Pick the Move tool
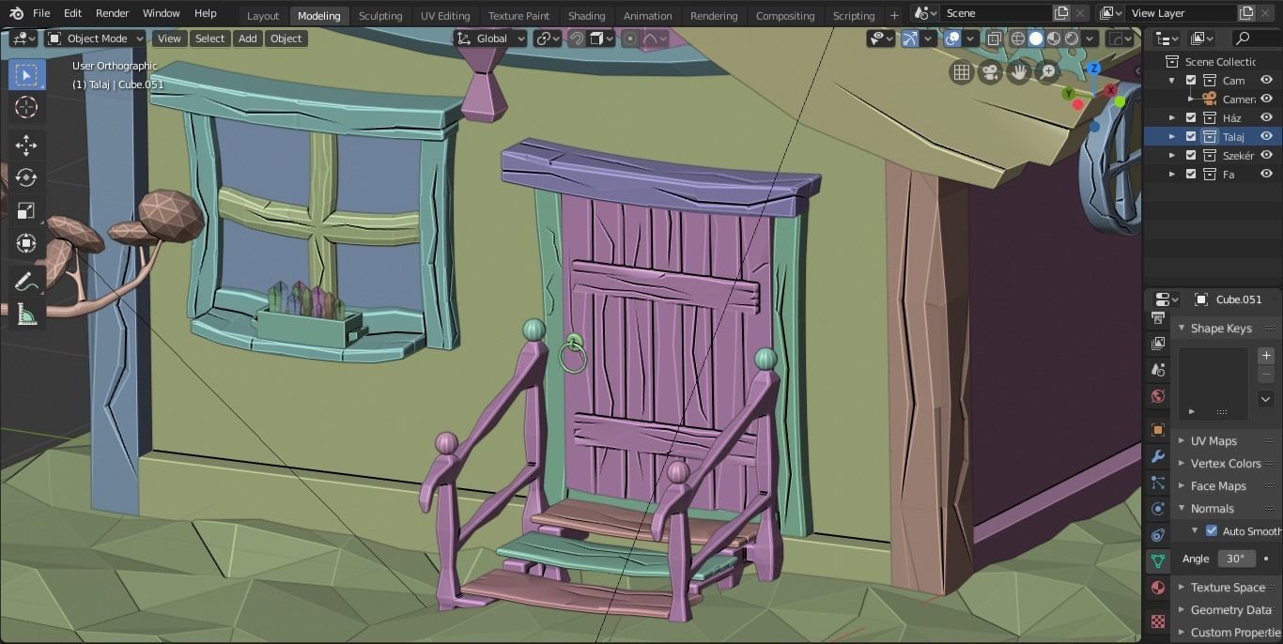The height and width of the screenshot is (644, 1283). pos(26,145)
